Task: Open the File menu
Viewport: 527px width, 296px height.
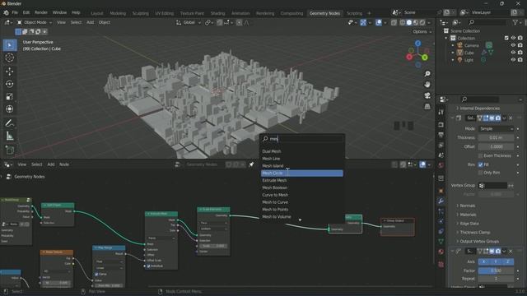Action: 15,12
